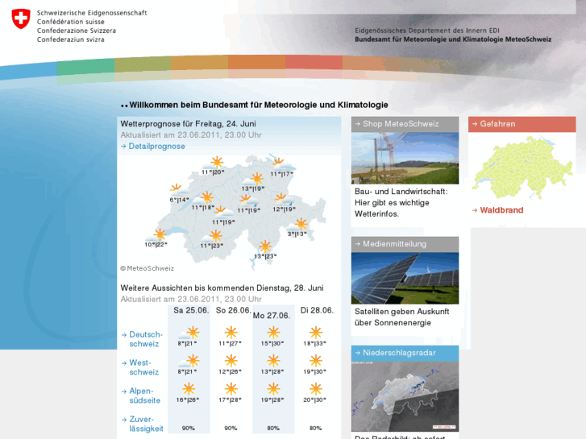Click sun icon above 13°|23° on map
This screenshot has width=586, height=439.
point(265,246)
